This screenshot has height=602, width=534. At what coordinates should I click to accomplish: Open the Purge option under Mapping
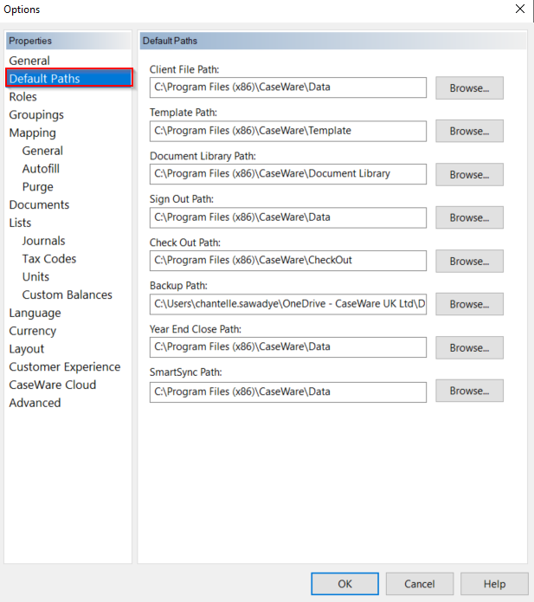(38, 186)
